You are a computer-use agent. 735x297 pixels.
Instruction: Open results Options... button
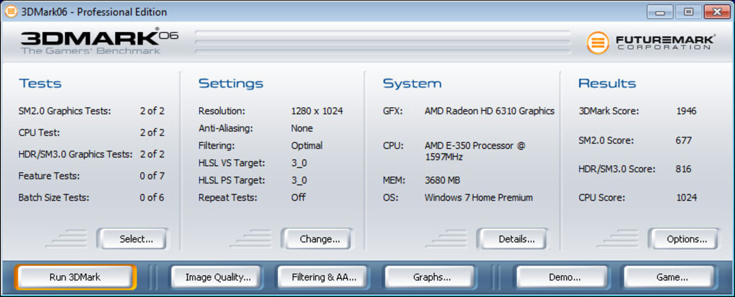point(684,239)
